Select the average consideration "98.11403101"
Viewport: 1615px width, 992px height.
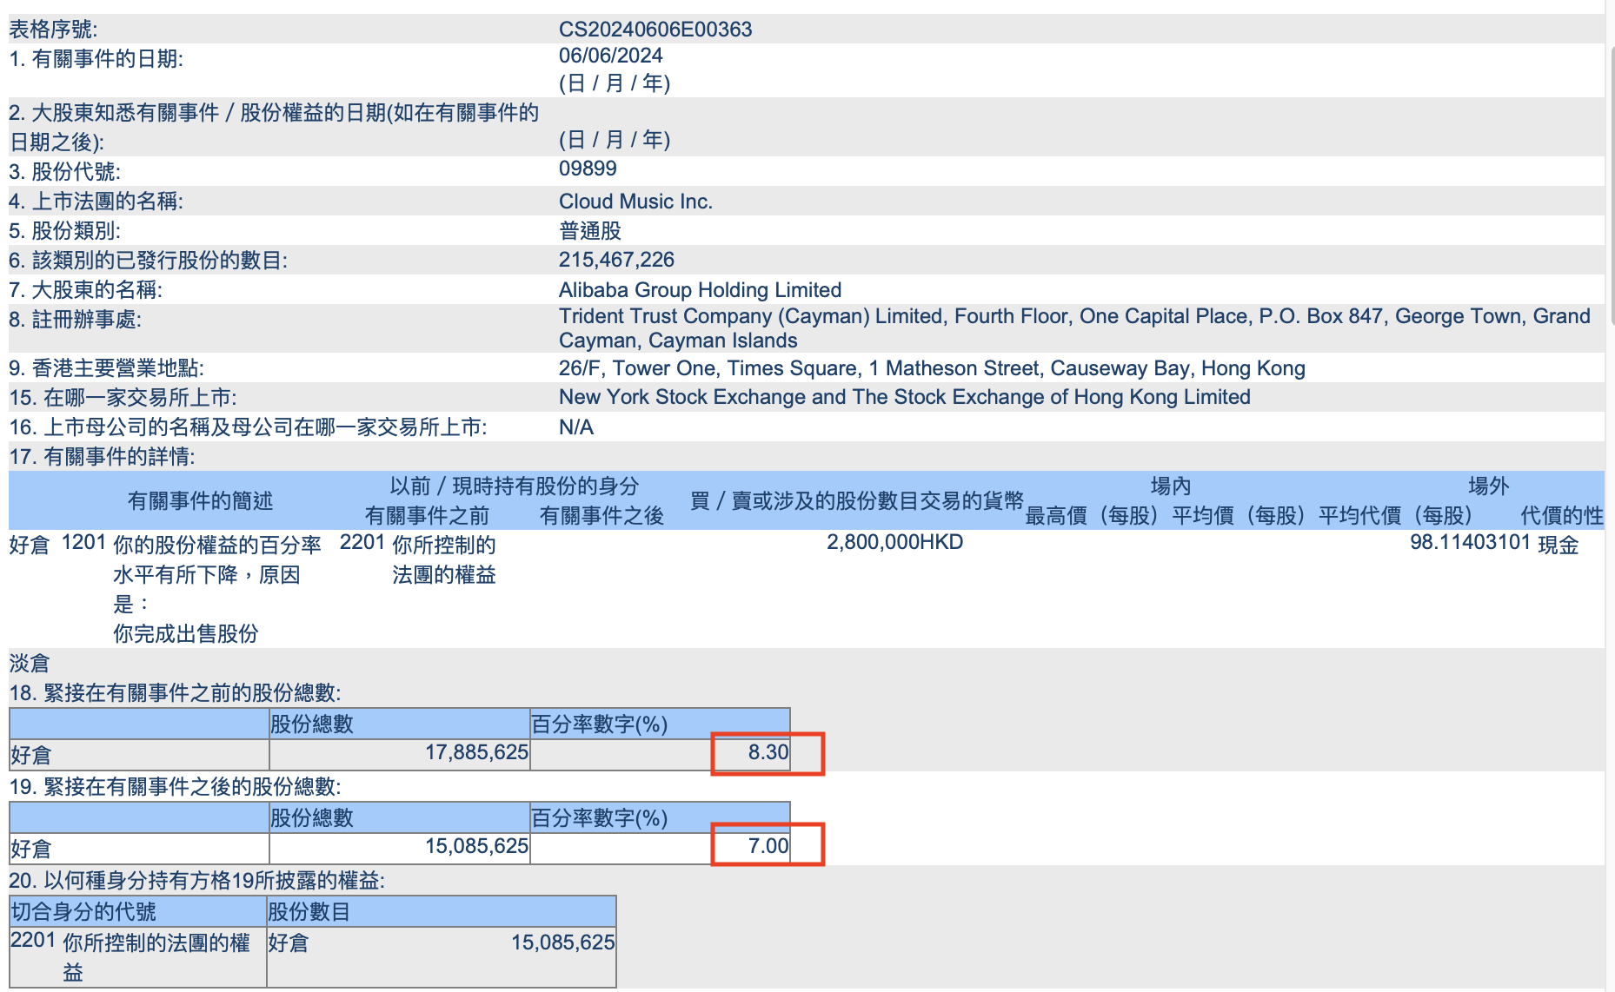[1470, 542]
